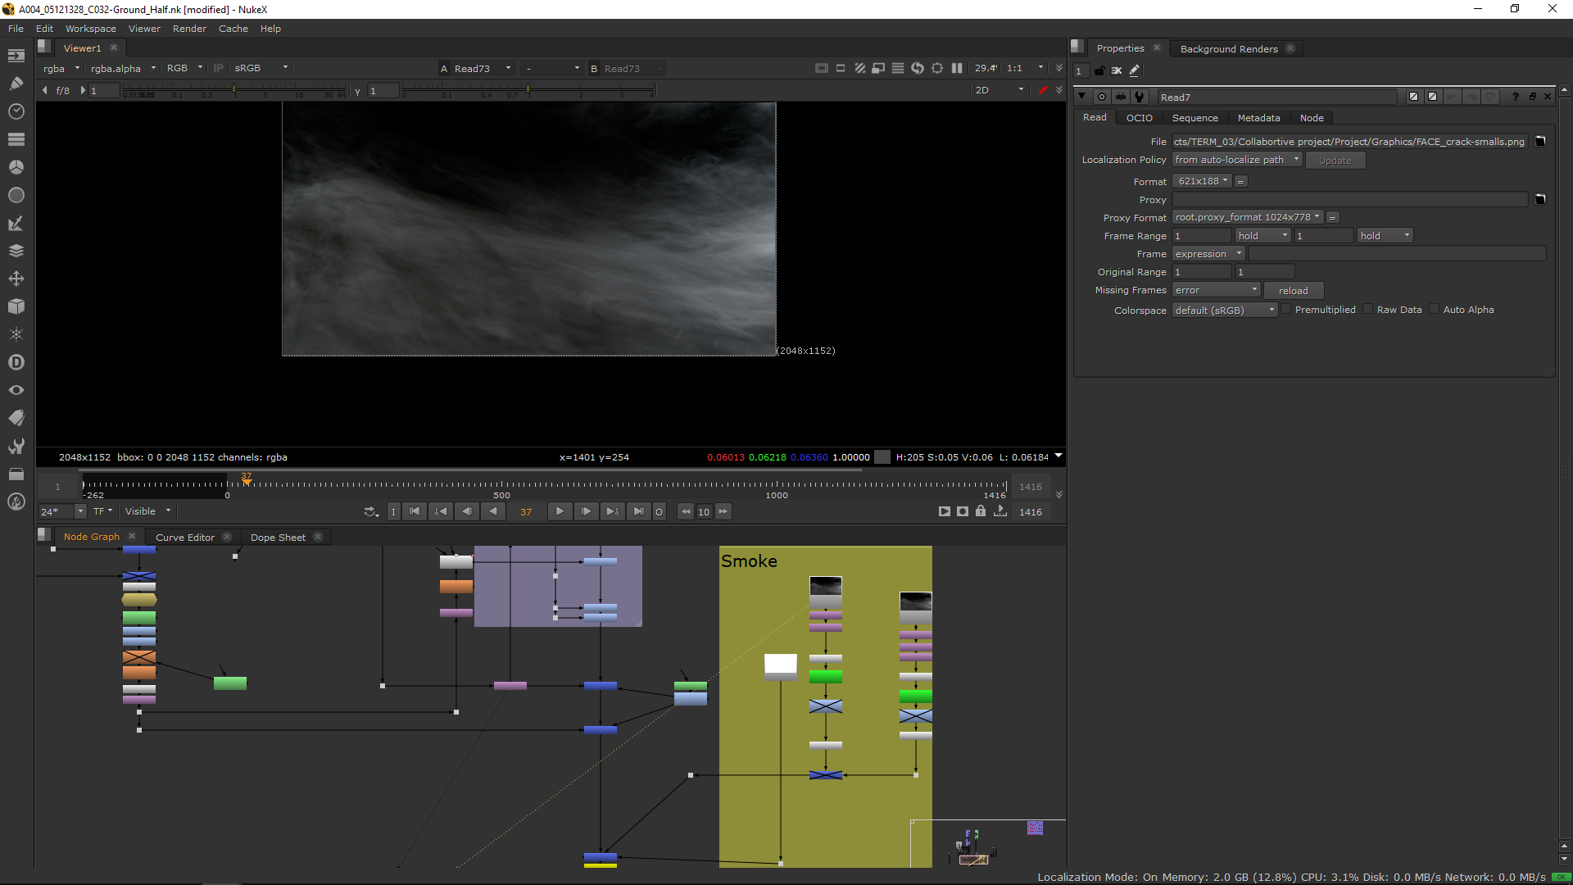Open the Missing Frames error dropdown
This screenshot has width=1573, height=885.
1216,290
